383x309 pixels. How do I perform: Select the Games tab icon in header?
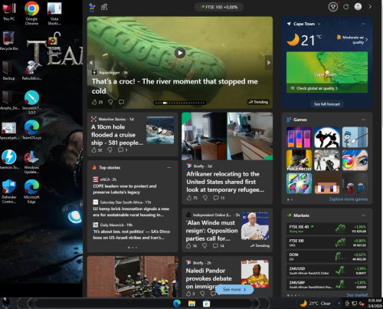[x=104, y=7]
